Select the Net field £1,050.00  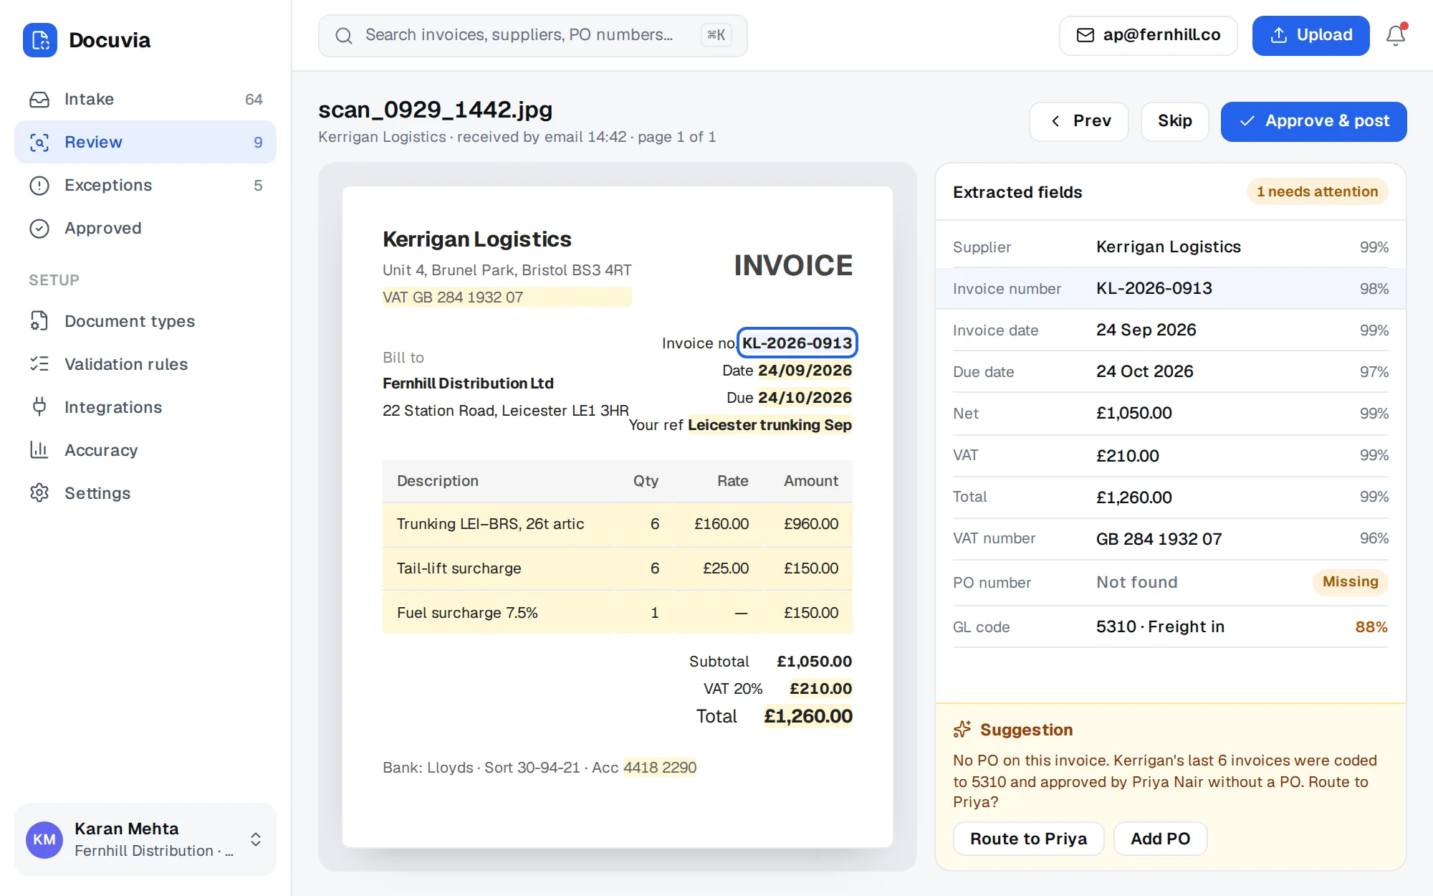1170,413
